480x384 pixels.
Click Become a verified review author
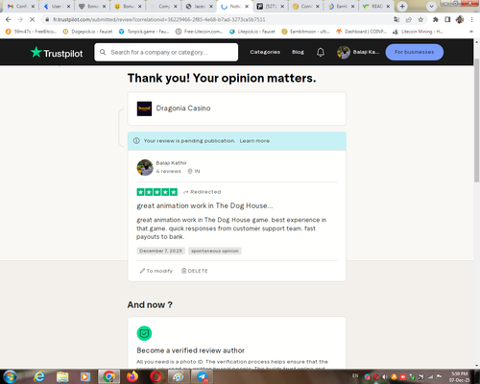[190, 350]
